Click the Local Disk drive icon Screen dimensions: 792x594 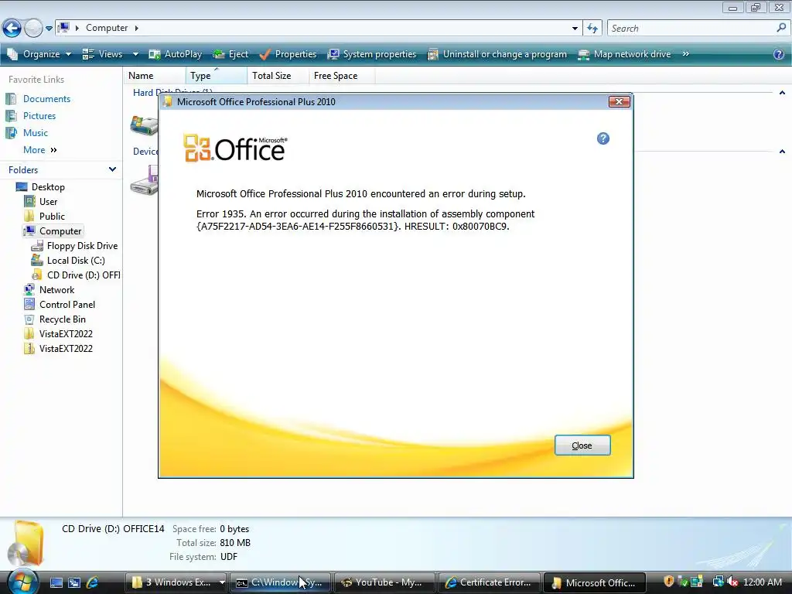click(x=144, y=125)
